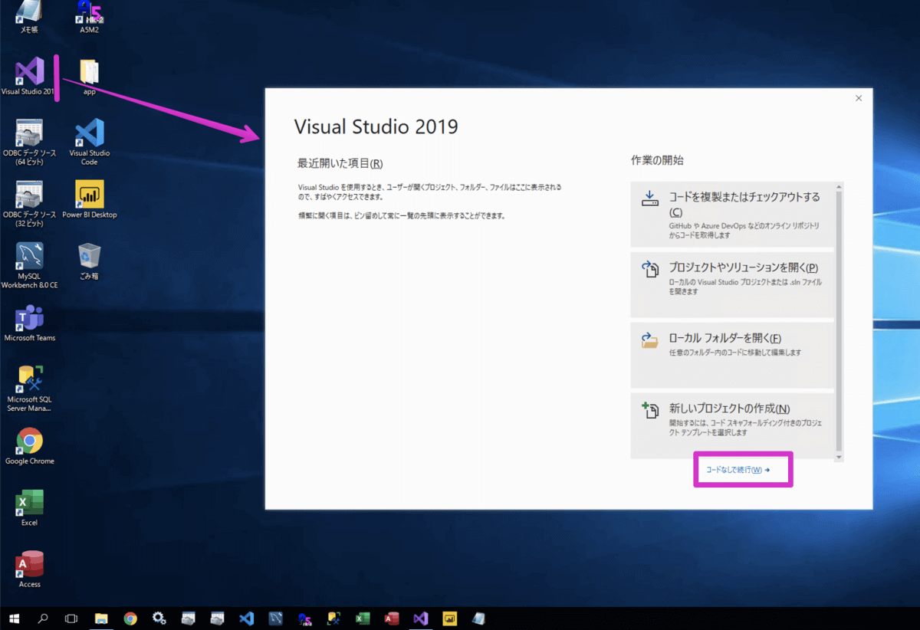
Task: Open the gear icon in the taskbar
Action: point(159,619)
